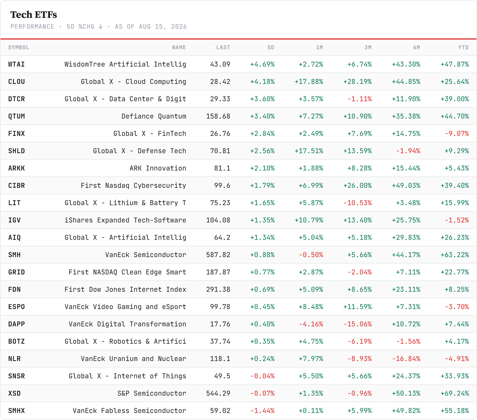Sort by the LAST price column header

223,47
